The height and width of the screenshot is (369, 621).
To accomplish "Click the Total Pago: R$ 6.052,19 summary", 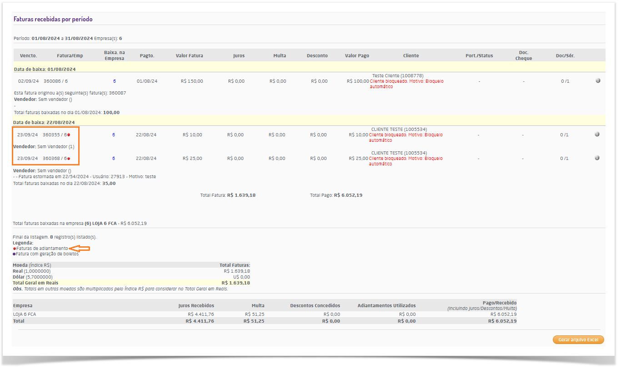I will click(x=336, y=195).
